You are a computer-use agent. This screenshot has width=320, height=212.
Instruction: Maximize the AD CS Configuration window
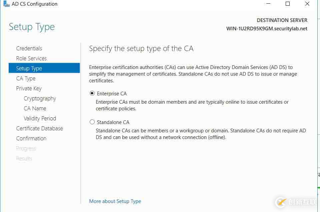point(288,4)
